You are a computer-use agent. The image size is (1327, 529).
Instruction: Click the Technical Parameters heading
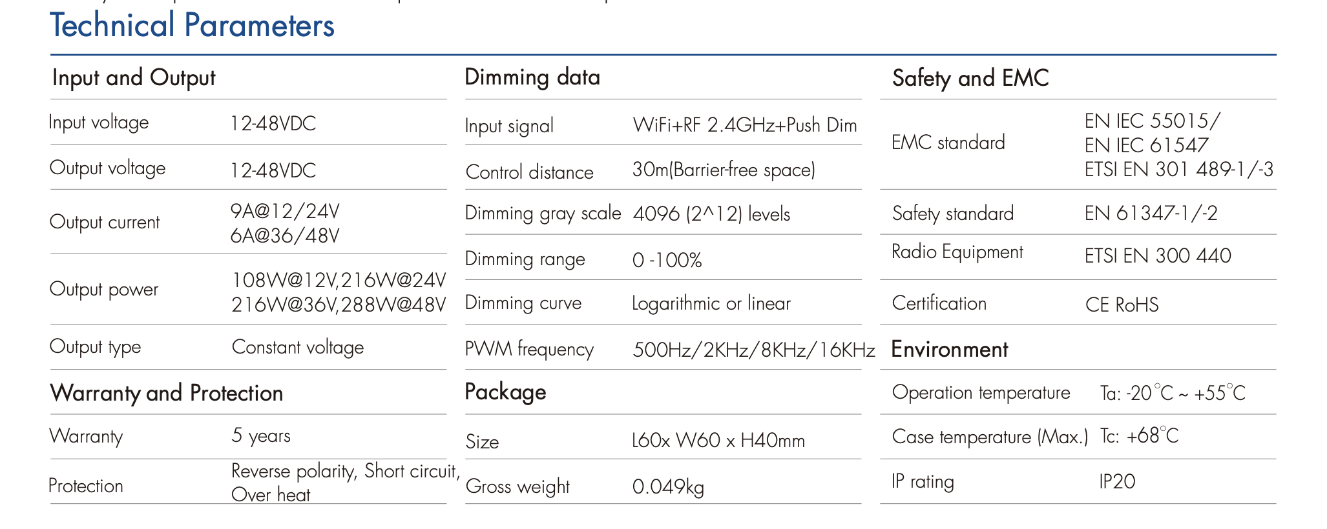(x=192, y=26)
